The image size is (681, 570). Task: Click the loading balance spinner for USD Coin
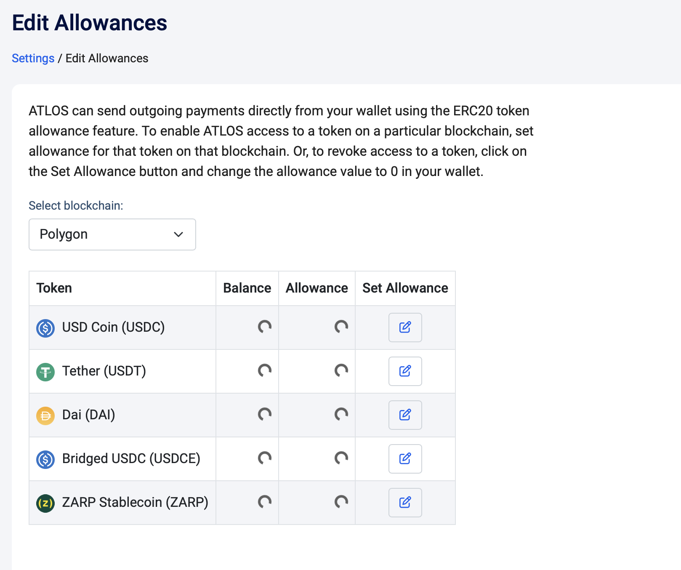point(265,327)
